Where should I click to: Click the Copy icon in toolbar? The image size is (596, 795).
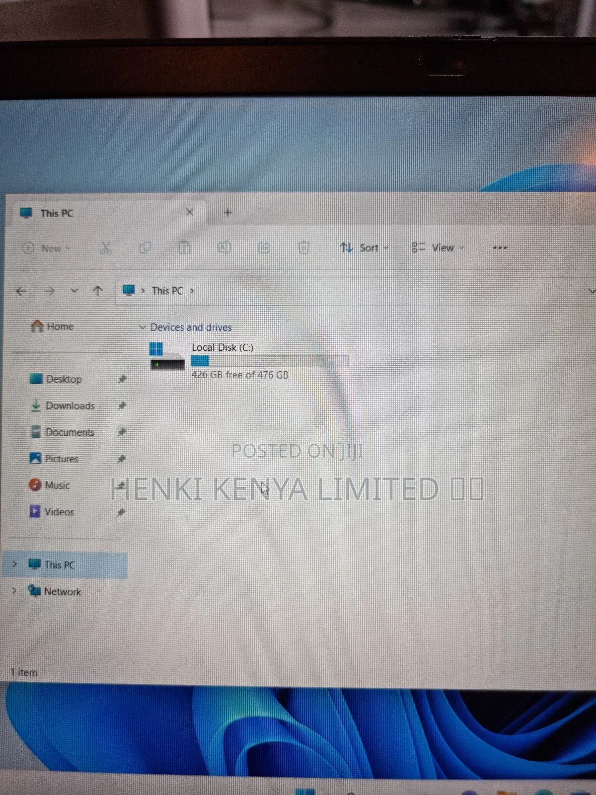[145, 247]
